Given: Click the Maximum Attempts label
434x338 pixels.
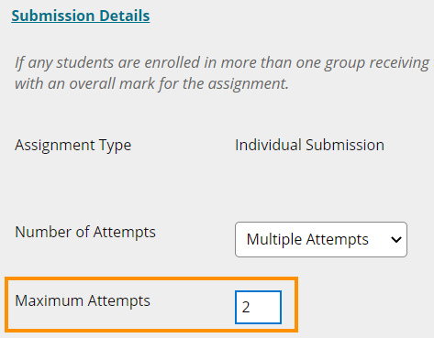Looking at the screenshot, I should pos(83,300).
